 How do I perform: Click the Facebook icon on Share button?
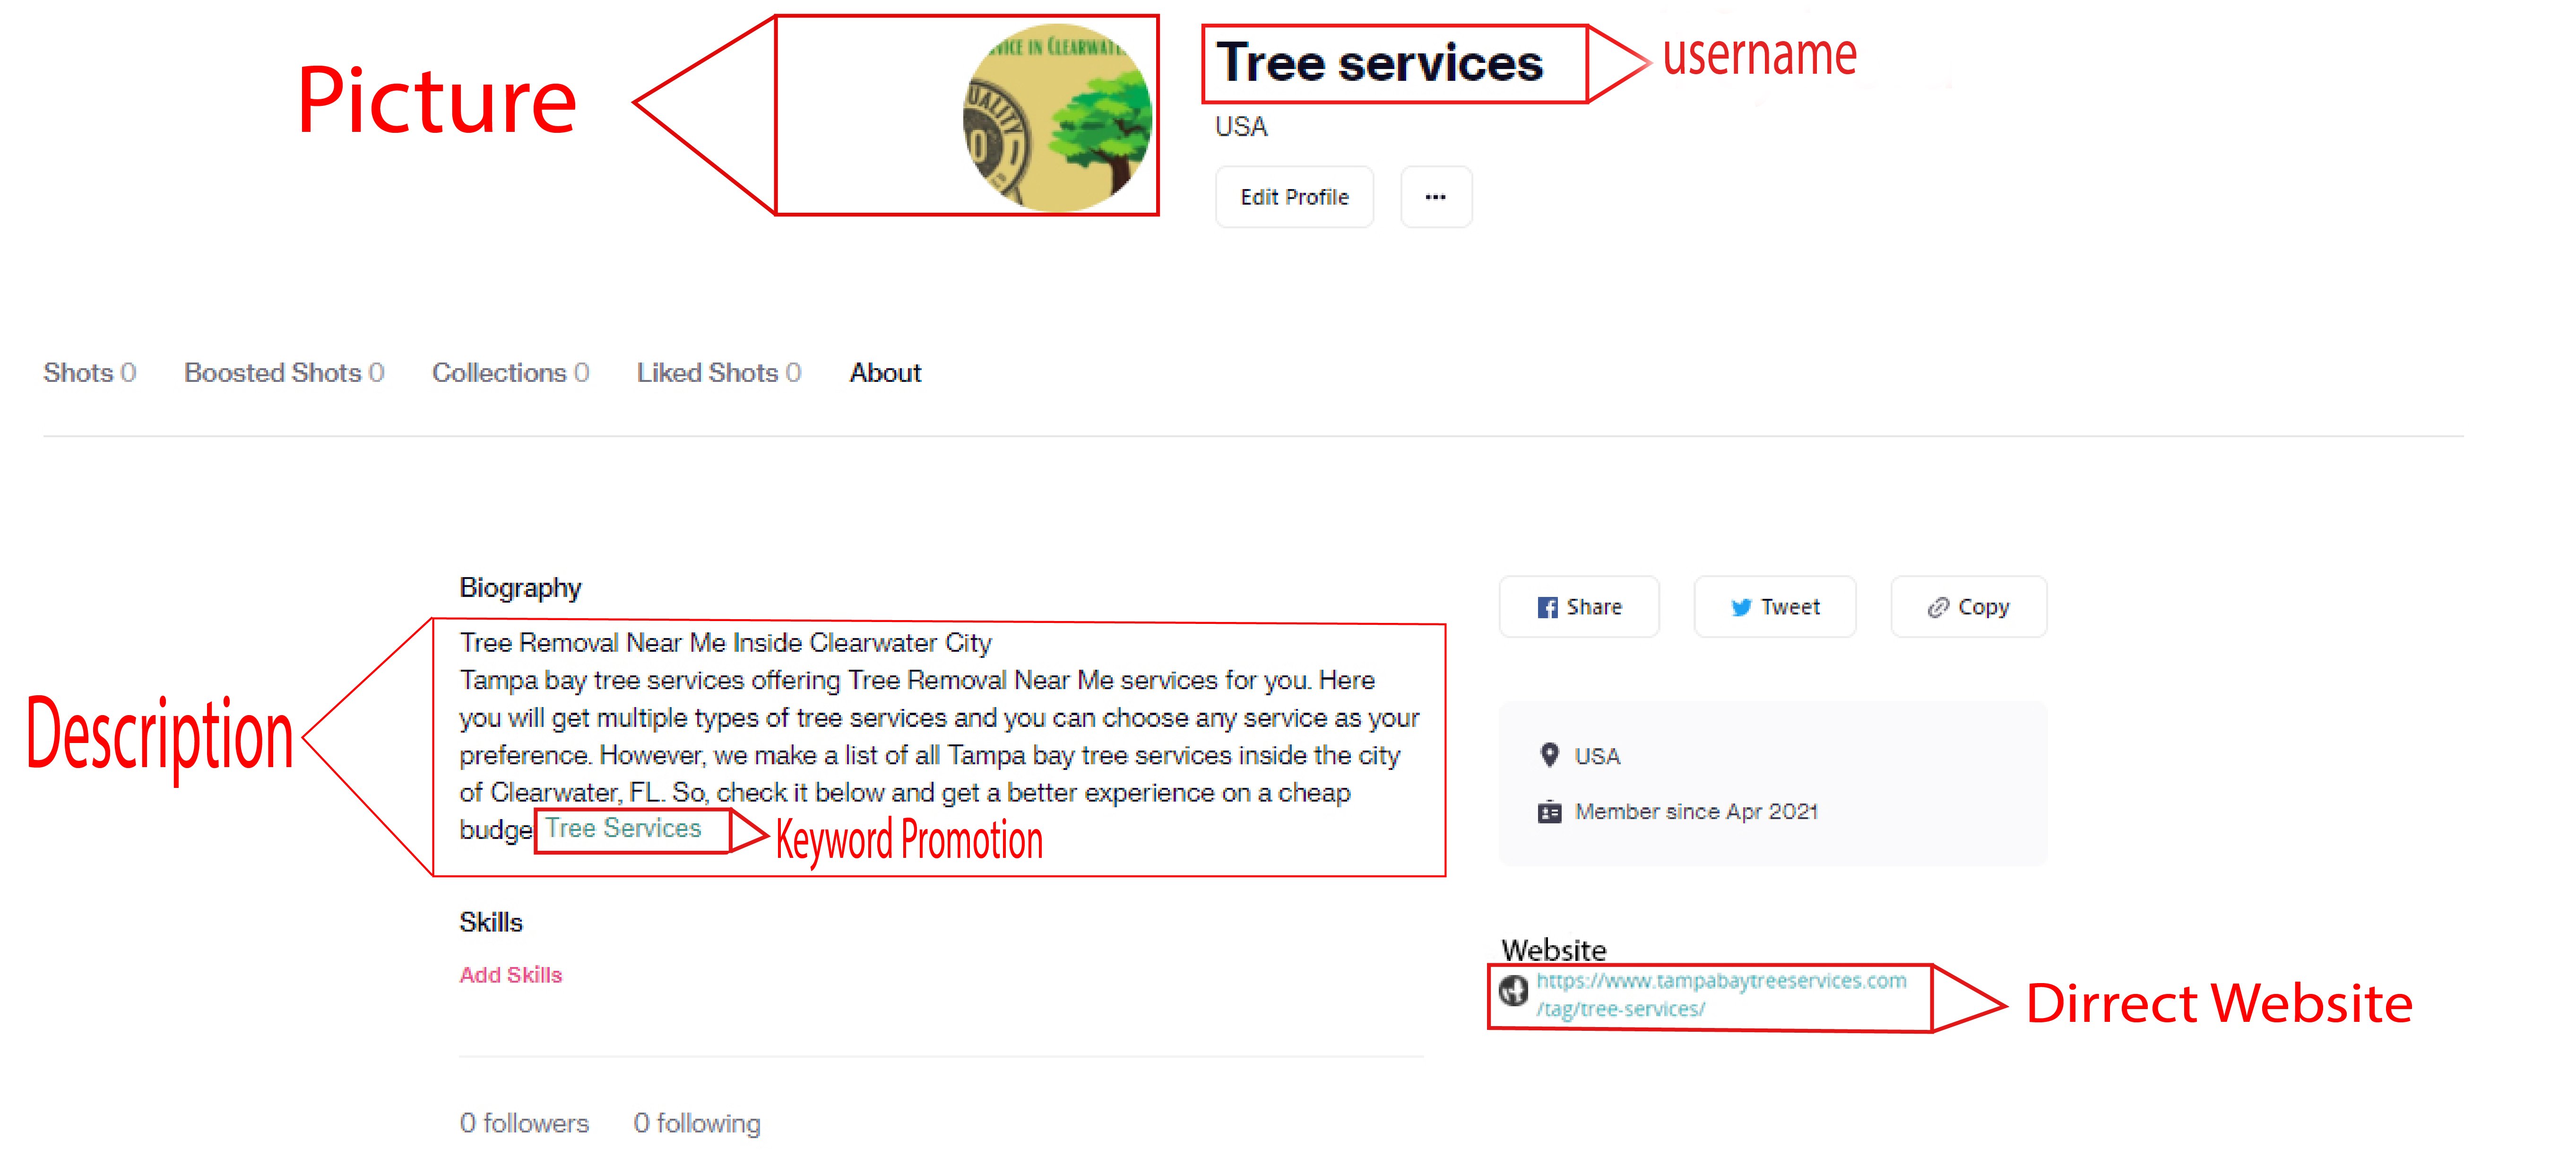pyautogui.click(x=1547, y=607)
